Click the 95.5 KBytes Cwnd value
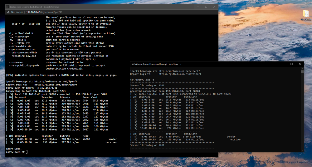 [x=100, y=101]
